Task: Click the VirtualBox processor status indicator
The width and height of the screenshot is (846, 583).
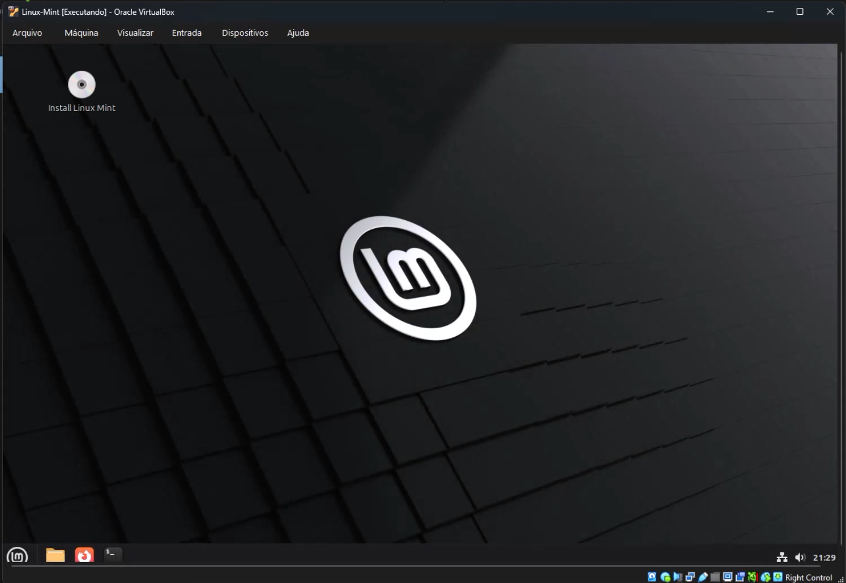Action: tap(752, 577)
